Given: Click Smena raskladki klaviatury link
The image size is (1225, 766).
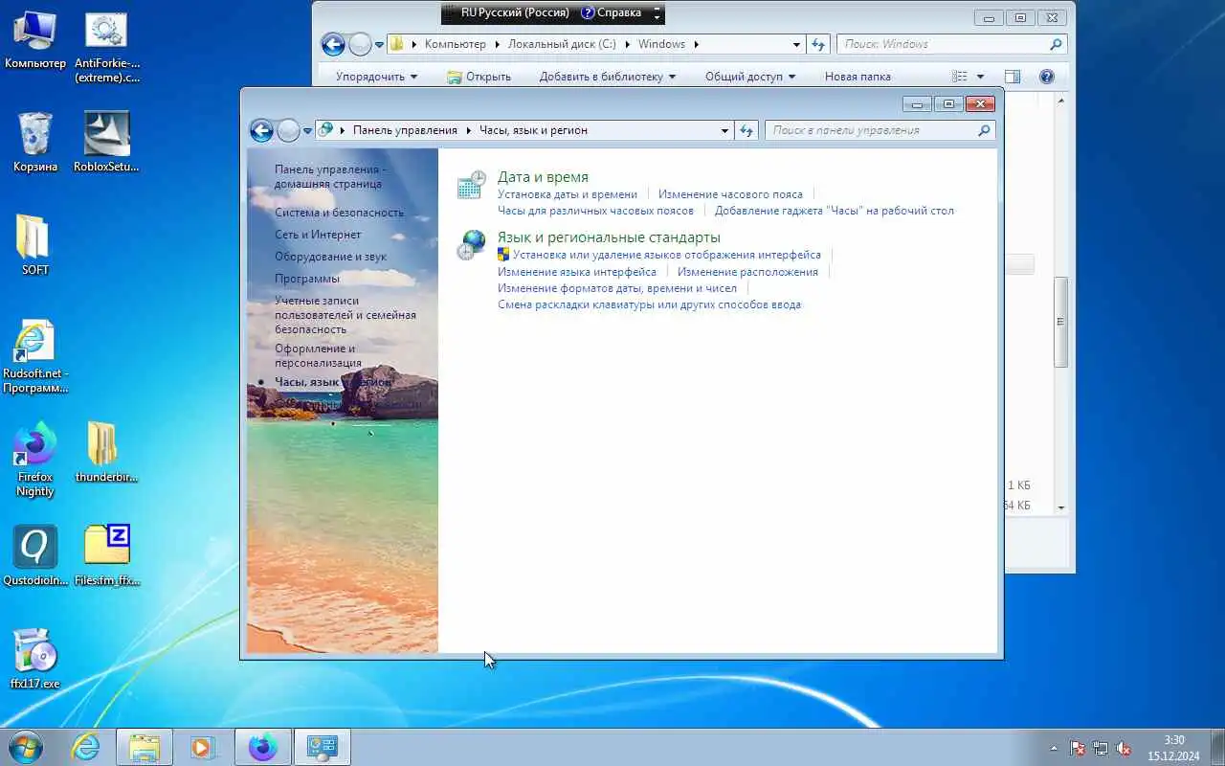Looking at the screenshot, I should pos(649,304).
